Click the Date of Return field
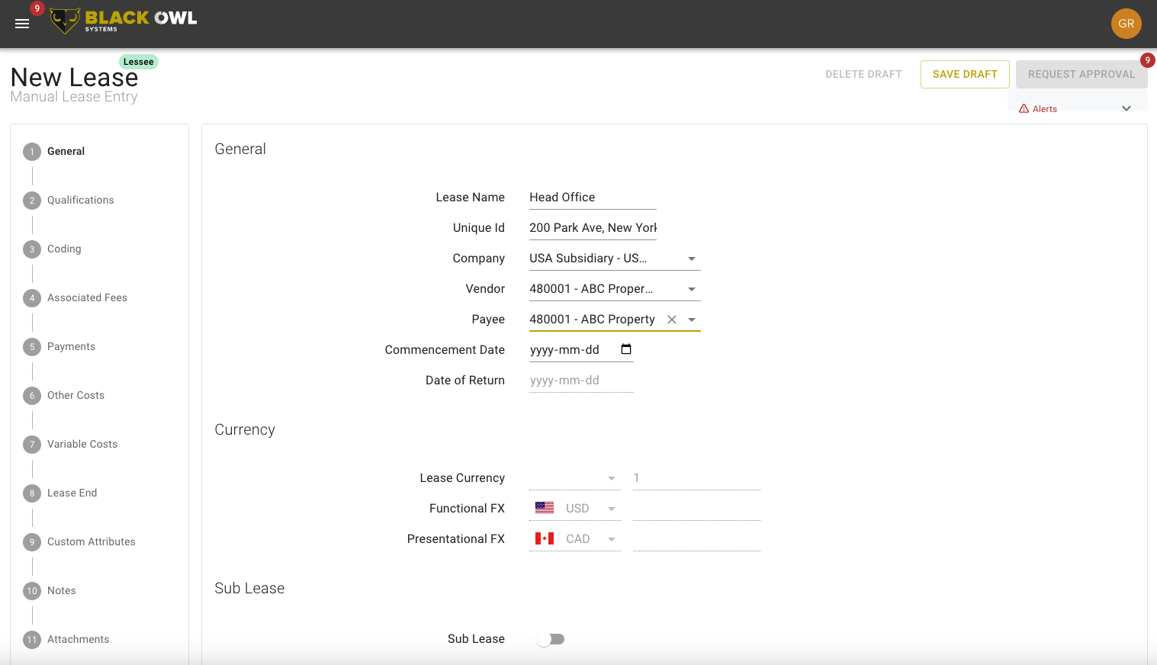The width and height of the screenshot is (1157, 665). 581,381
